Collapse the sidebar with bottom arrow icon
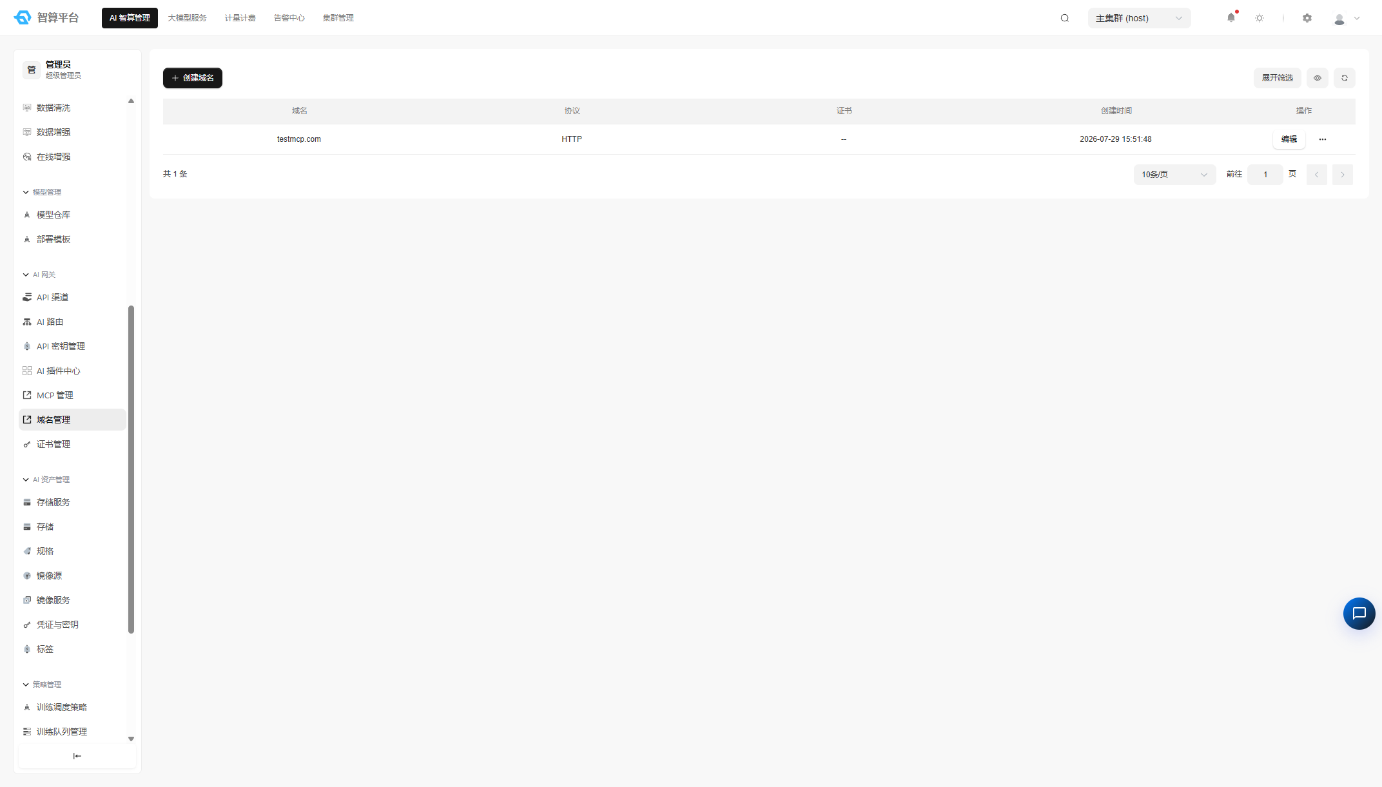This screenshot has width=1382, height=787. pyautogui.click(x=77, y=756)
